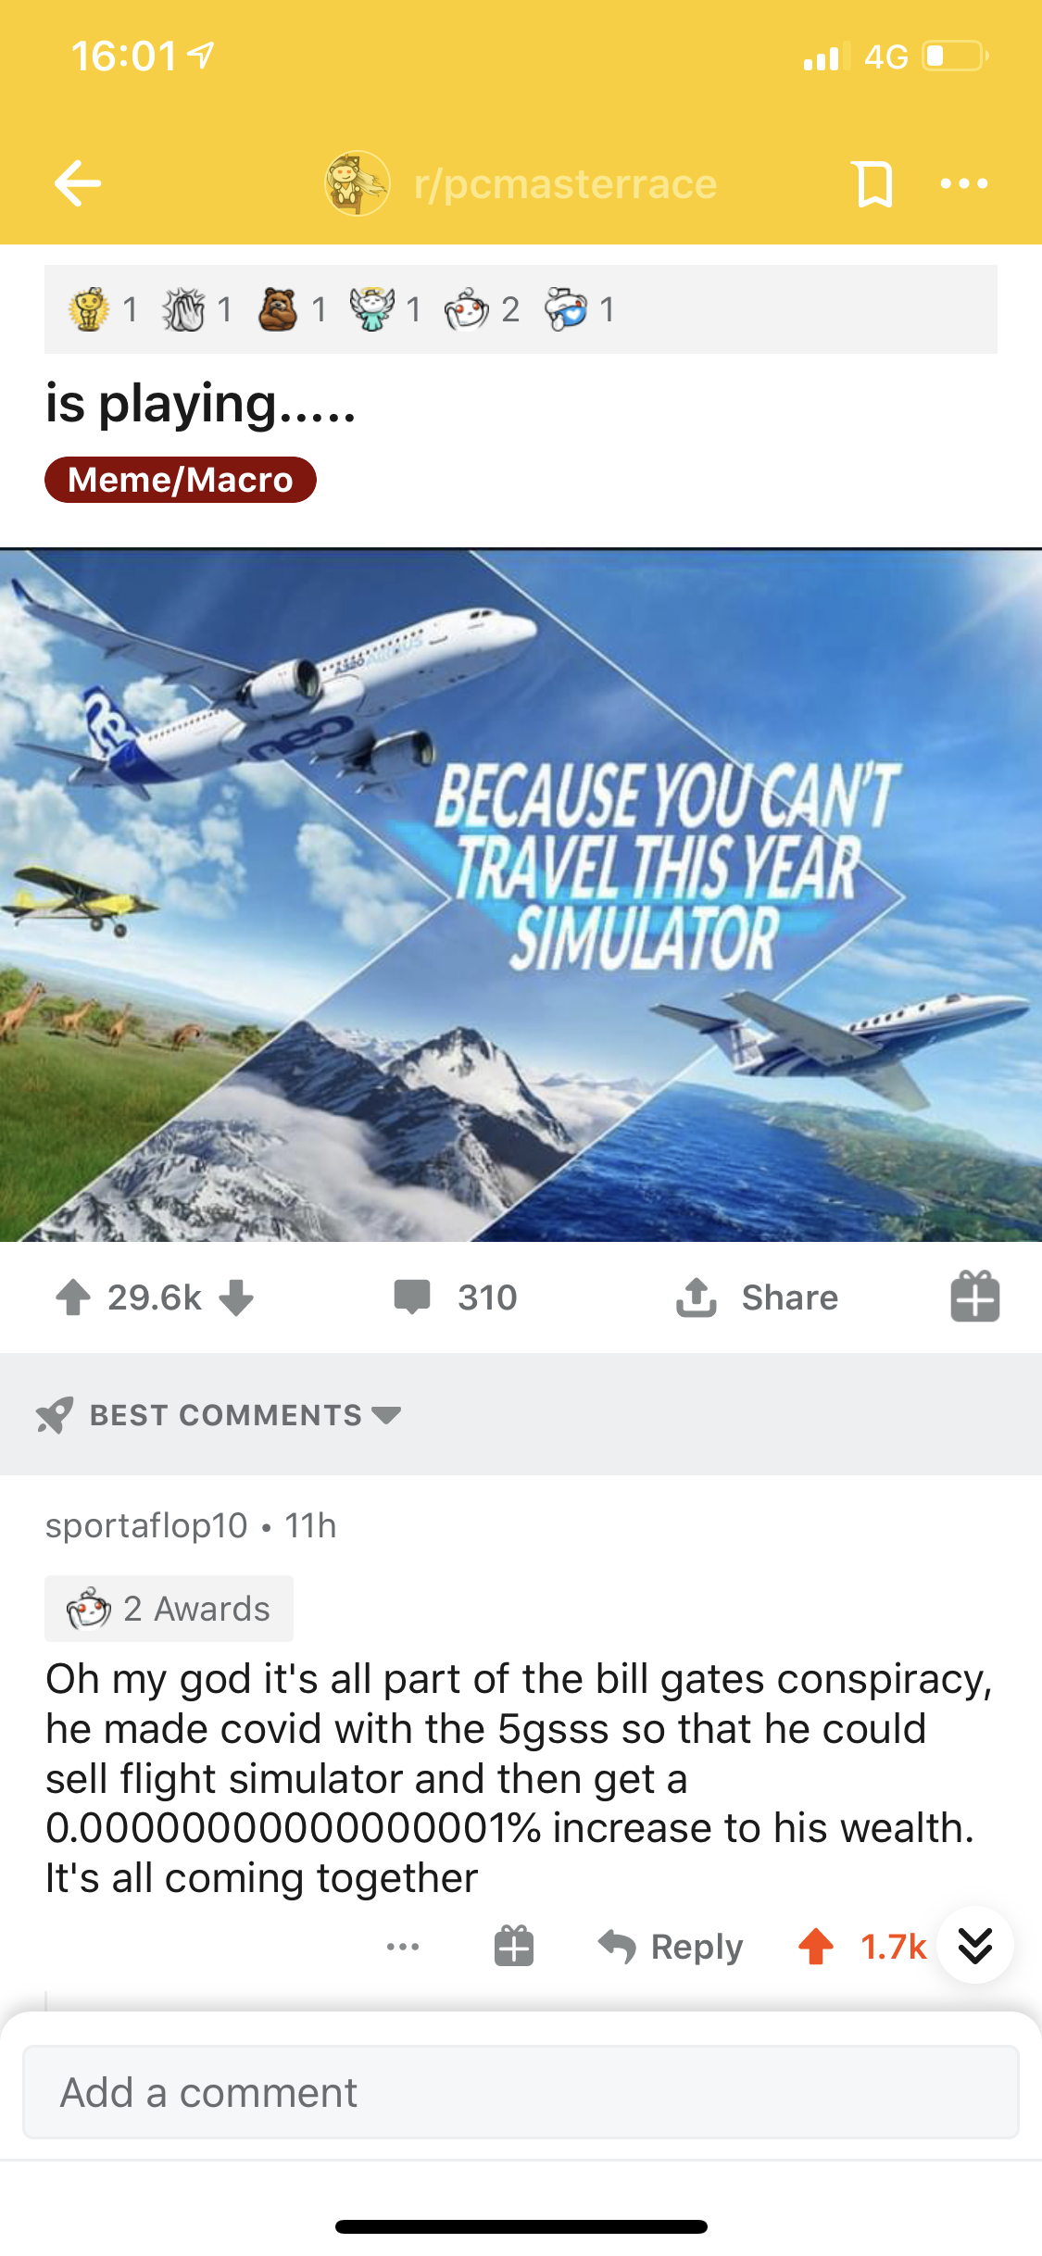Give an award to the post

click(974, 1296)
